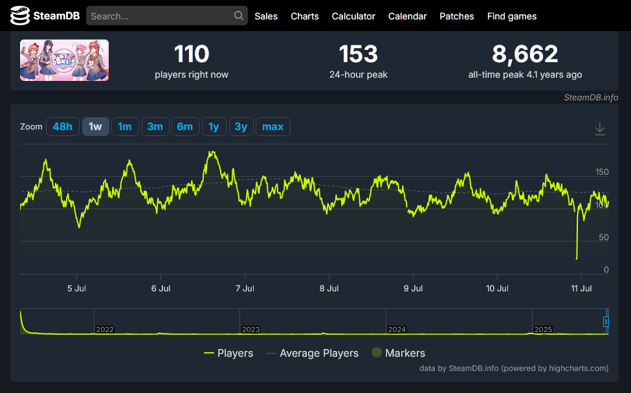Viewport: 631px width, 393px height.
Task: Click the 2023 label in navigator
Action: point(250,330)
